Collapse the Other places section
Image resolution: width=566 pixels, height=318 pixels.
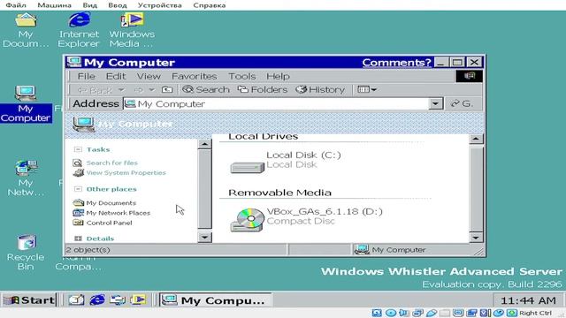pyautogui.click(x=78, y=189)
